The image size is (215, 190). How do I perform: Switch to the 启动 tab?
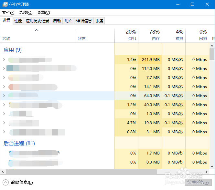57,21
